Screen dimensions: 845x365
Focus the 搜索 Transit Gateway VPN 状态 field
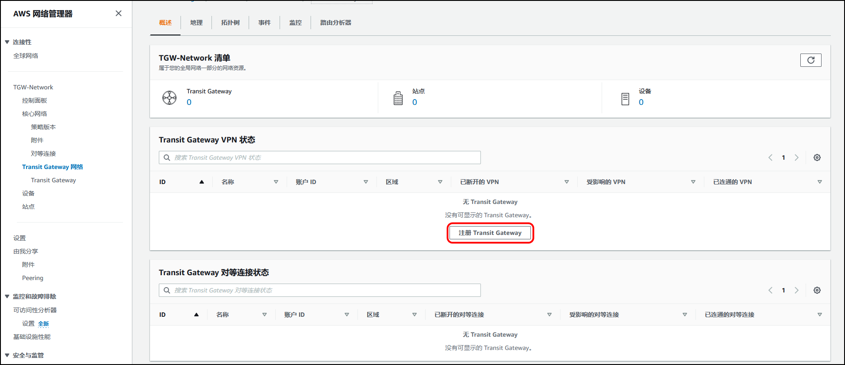320,158
